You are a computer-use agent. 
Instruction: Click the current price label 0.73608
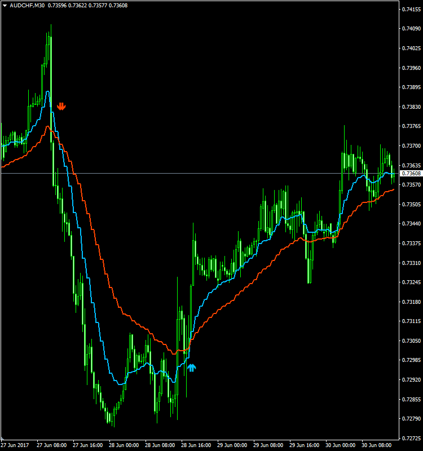(411, 174)
